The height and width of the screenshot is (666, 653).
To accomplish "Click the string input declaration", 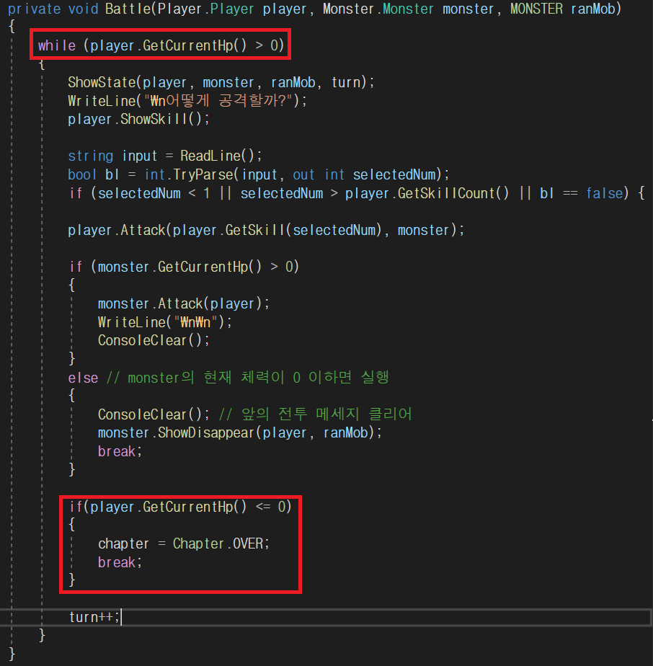I will click(112, 156).
